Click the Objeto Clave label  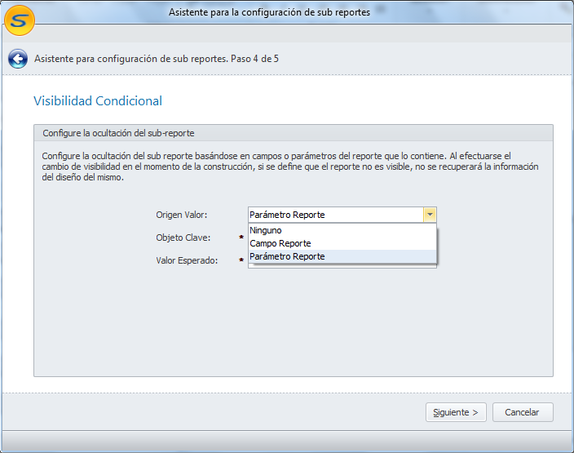[x=183, y=238]
